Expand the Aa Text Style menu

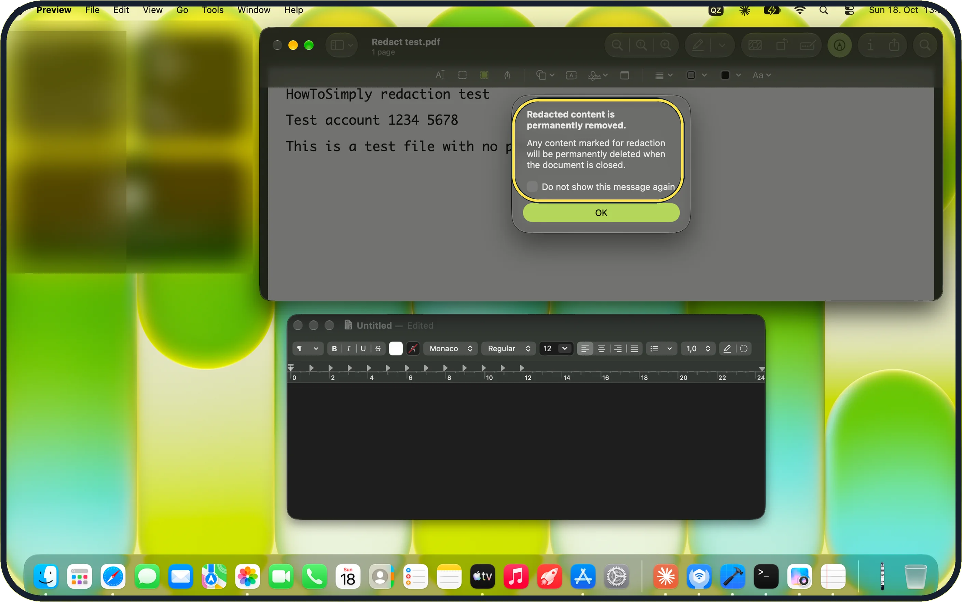point(761,75)
